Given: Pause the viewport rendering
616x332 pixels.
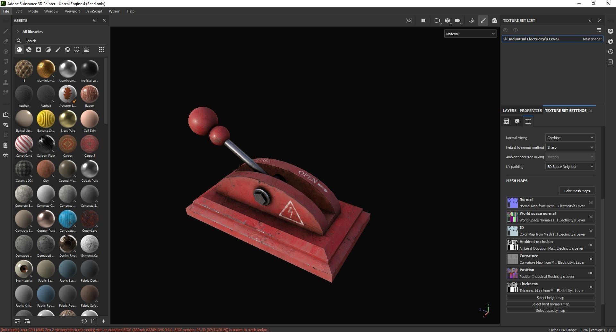Looking at the screenshot, I should tap(423, 21).
